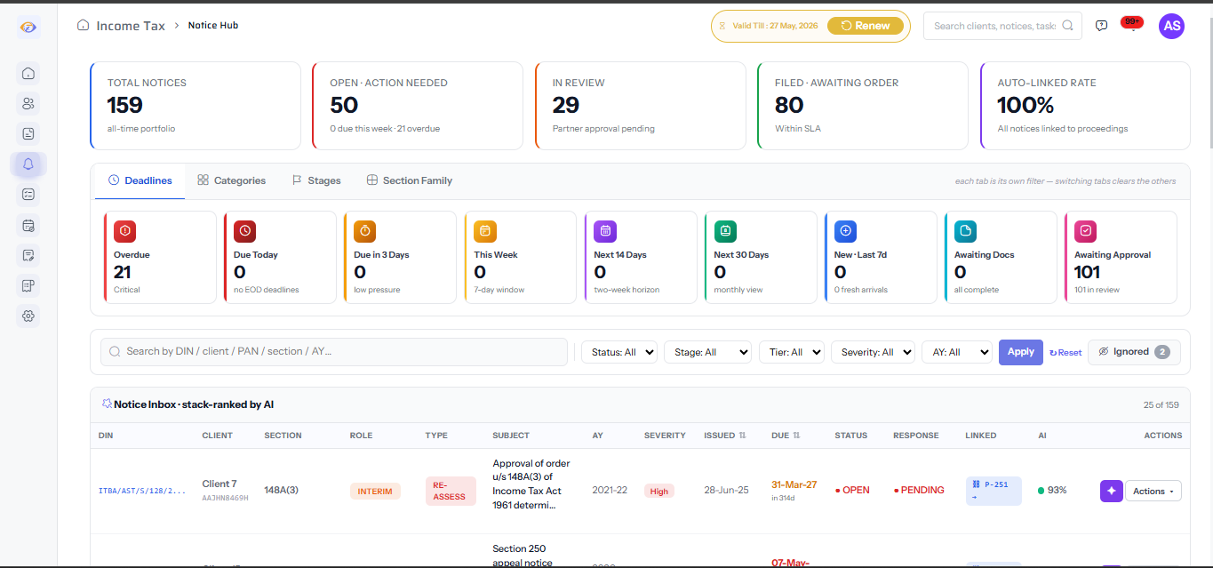Viewport: 1213px width, 568px height.
Task: Expand the Severity: All dropdown
Action: click(873, 352)
